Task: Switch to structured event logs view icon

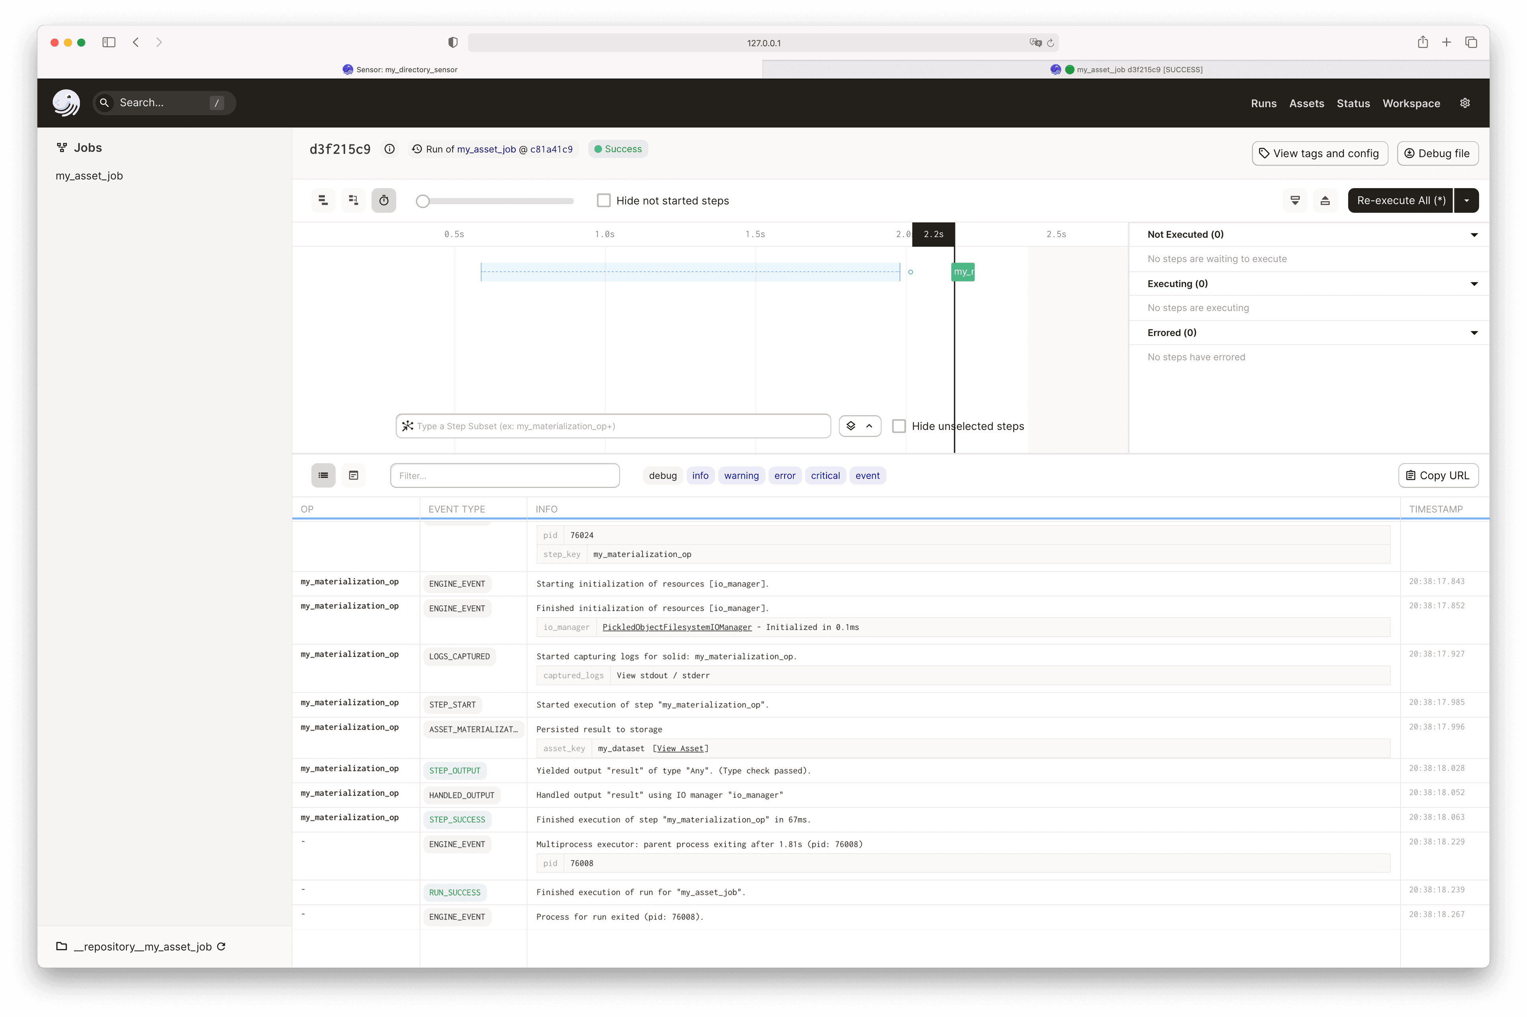Action: pos(323,475)
